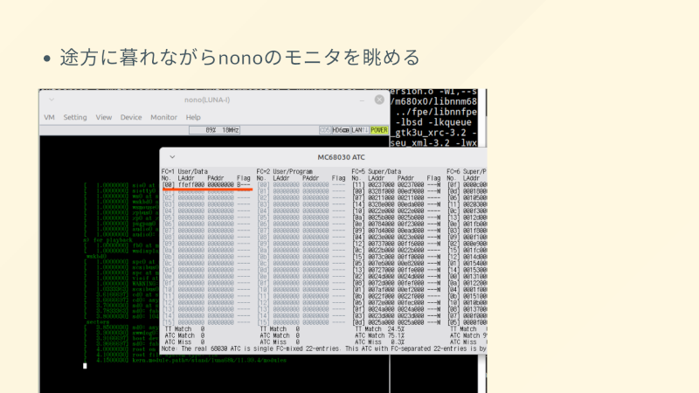Viewport: 699px width, 393px height.
Task: Click the FC=5 Super/Data column header
Action: 377,171
